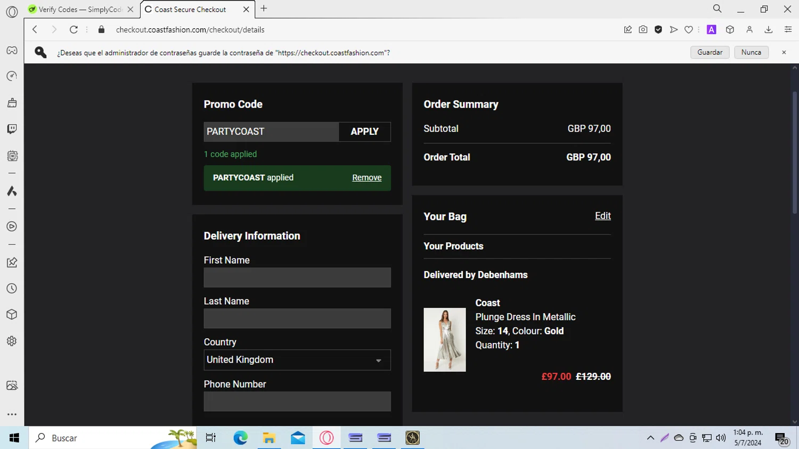Reload the checkout page

(74, 30)
